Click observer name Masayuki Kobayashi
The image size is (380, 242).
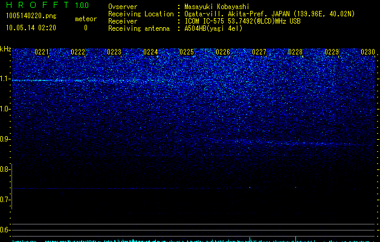coord(217,7)
